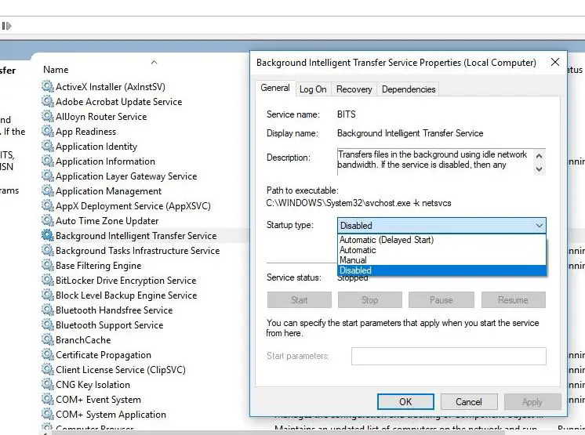The width and height of the screenshot is (585, 435).
Task: Click gear icon beside App Readiness
Action: tap(47, 132)
